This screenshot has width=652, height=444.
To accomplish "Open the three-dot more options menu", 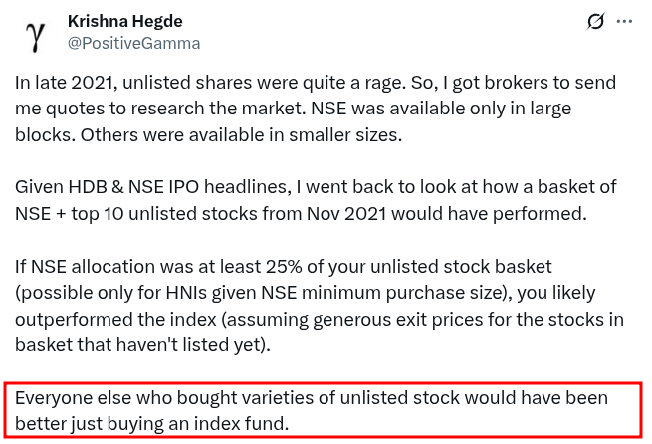I will coord(624,21).
